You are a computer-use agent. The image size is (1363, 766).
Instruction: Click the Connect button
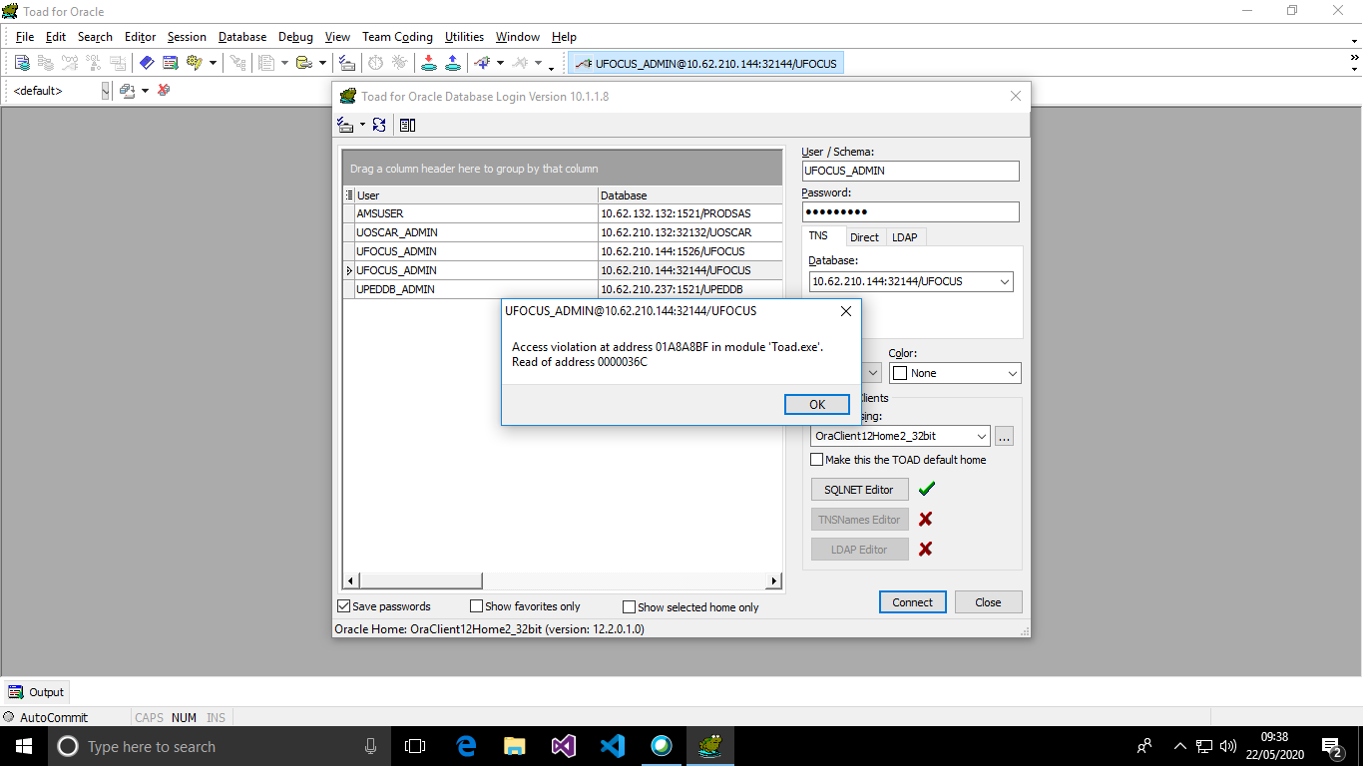click(x=912, y=602)
